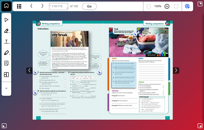Open the page layout view tool
Screen dimensions: 204x130
pos(6,75)
